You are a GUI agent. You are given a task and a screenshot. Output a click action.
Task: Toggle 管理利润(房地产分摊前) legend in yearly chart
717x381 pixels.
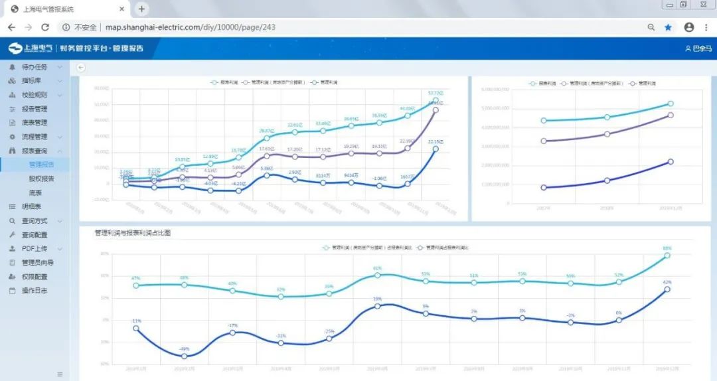592,83
